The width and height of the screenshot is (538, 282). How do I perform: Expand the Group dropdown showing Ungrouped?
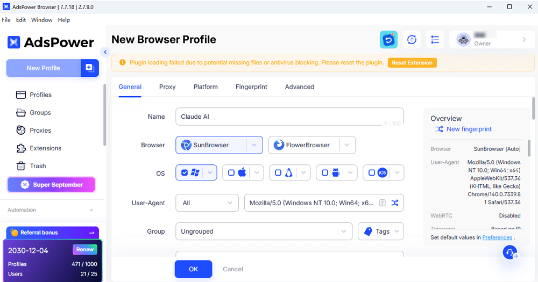[264, 232]
